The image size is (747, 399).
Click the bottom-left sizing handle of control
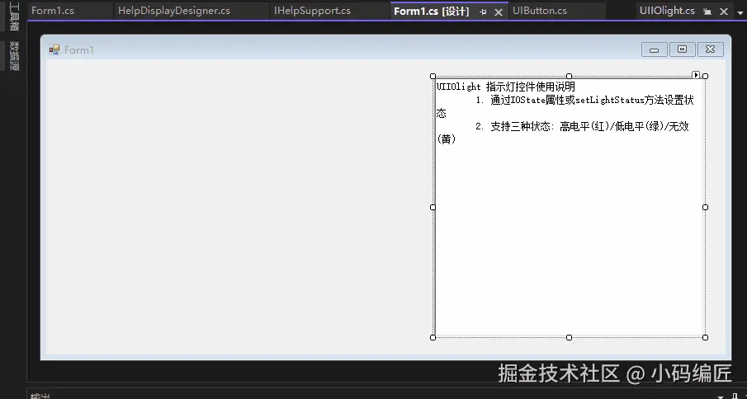[433, 338]
